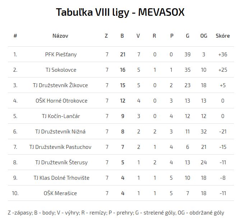Click the OG column header
The height and width of the screenshot is (221, 249).
[204, 36]
